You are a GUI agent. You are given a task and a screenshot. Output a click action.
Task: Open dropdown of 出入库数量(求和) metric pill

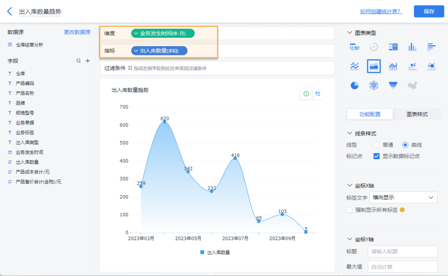[136, 51]
